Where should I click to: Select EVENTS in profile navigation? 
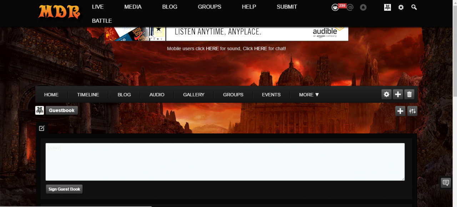[271, 95]
